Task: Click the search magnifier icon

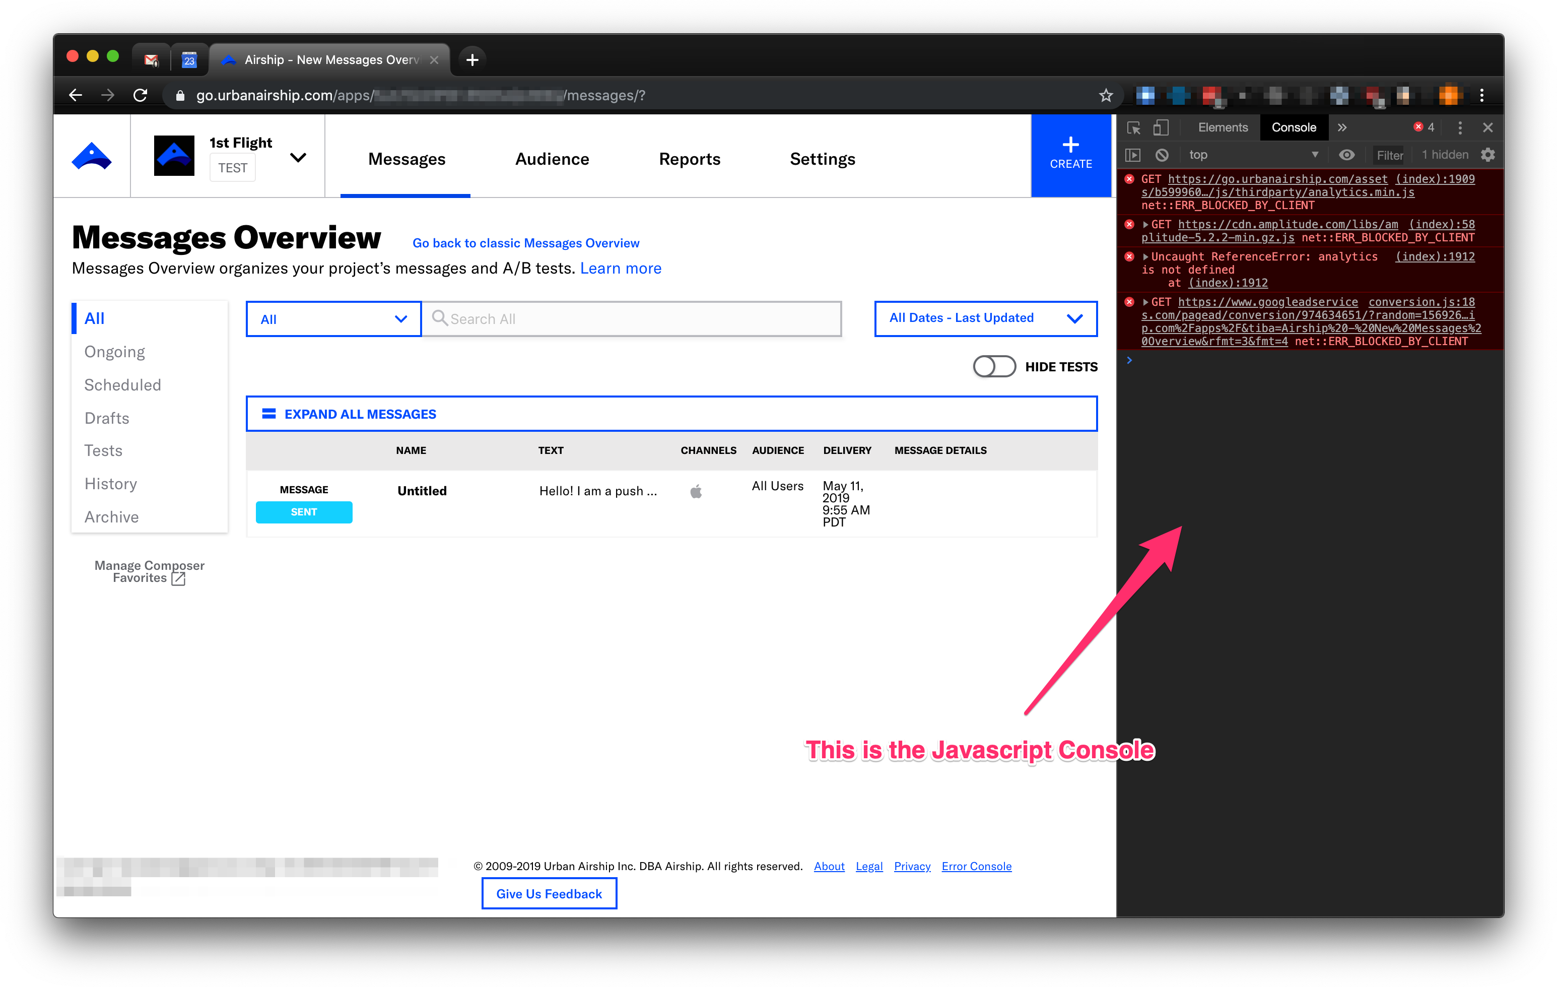Action: coord(440,317)
